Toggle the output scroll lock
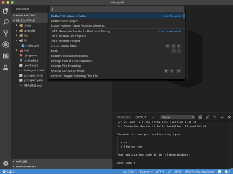233x174 pixels. (207, 117)
